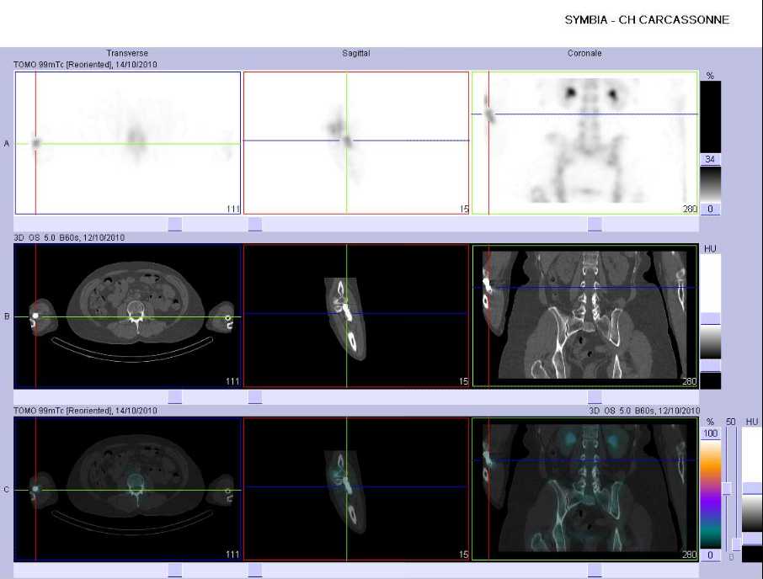Click the row B label

(x=7, y=316)
